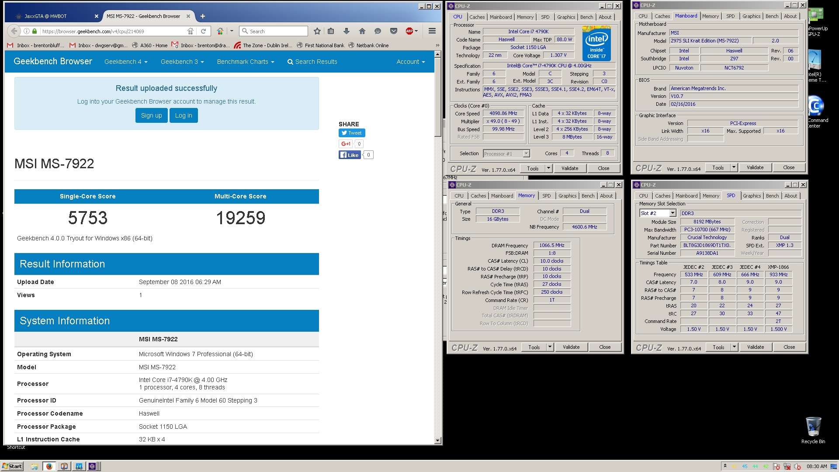Viewport: 839px width, 472px height.
Task: Click the muted volume tray icon
Action: coord(797,466)
